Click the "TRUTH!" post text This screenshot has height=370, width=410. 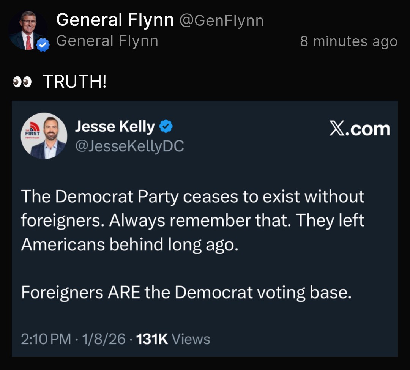(x=75, y=82)
